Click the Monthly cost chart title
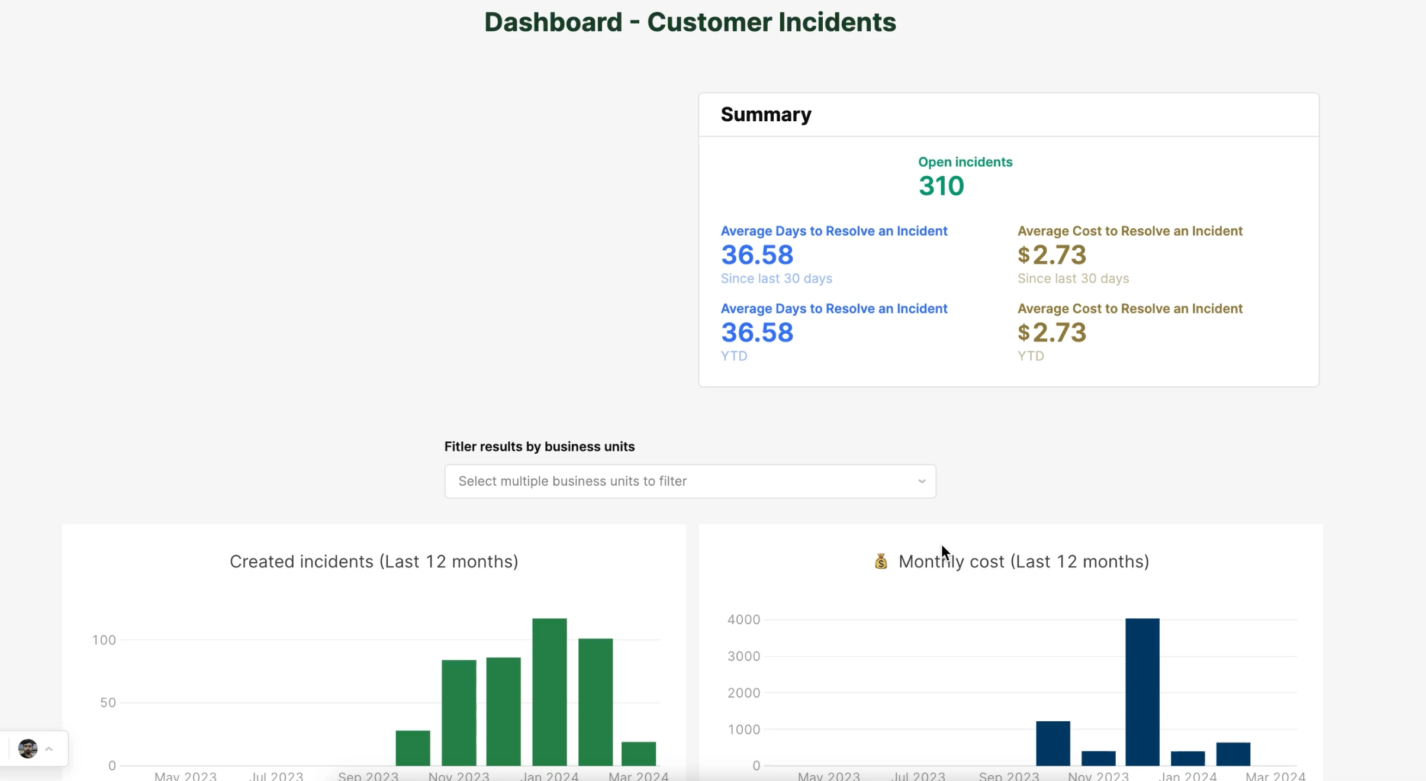 [x=1023, y=561]
